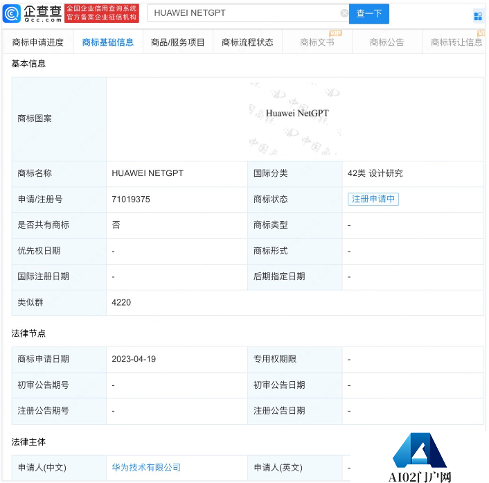Switch to the 商标公告 tab

(387, 42)
